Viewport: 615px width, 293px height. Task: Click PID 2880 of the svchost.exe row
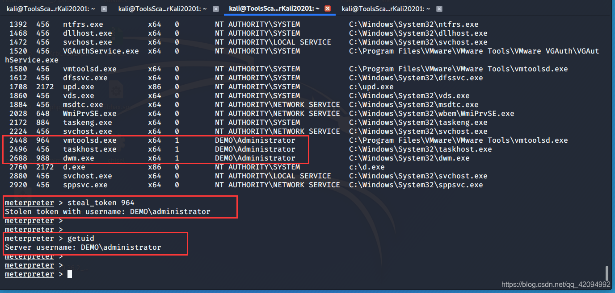tap(18, 176)
